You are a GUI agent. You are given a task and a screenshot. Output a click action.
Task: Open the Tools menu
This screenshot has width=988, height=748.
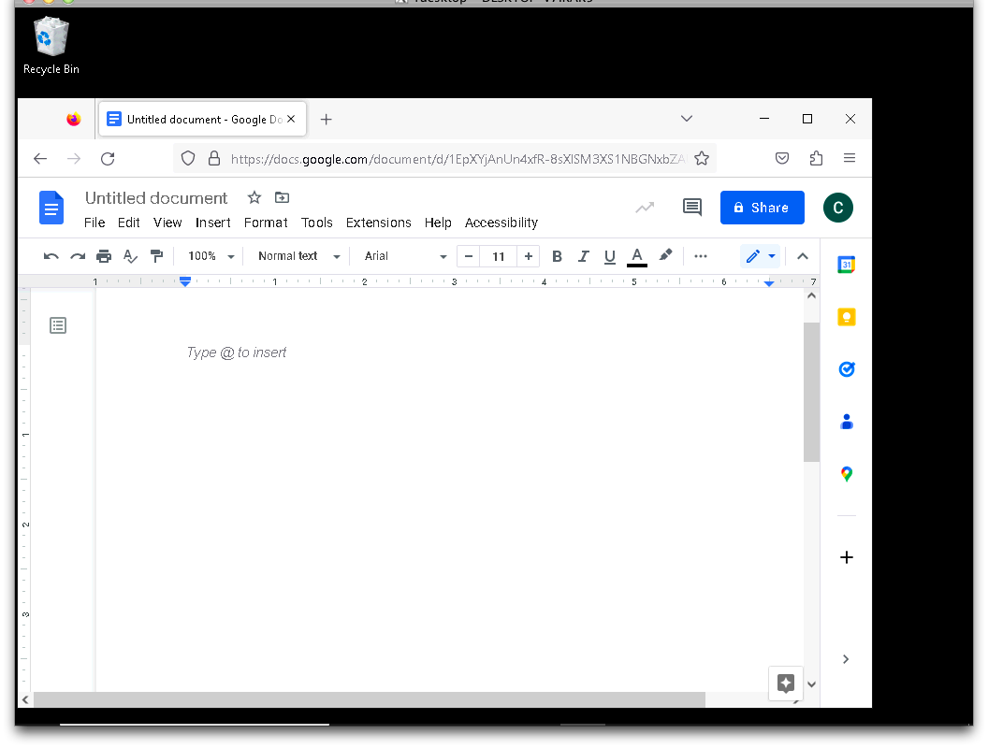(x=317, y=223)
